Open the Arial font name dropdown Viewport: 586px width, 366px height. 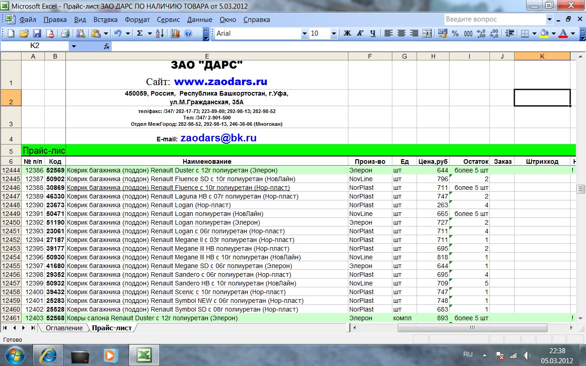pos(304,33)
